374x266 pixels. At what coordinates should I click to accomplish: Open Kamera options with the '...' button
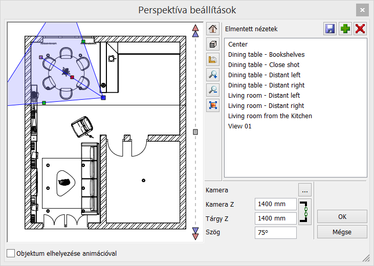pos(305,191)
